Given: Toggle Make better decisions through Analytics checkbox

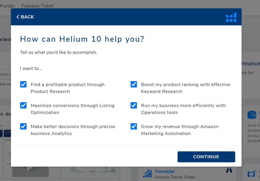Looking at the screenshot, I should click(23, 126).
